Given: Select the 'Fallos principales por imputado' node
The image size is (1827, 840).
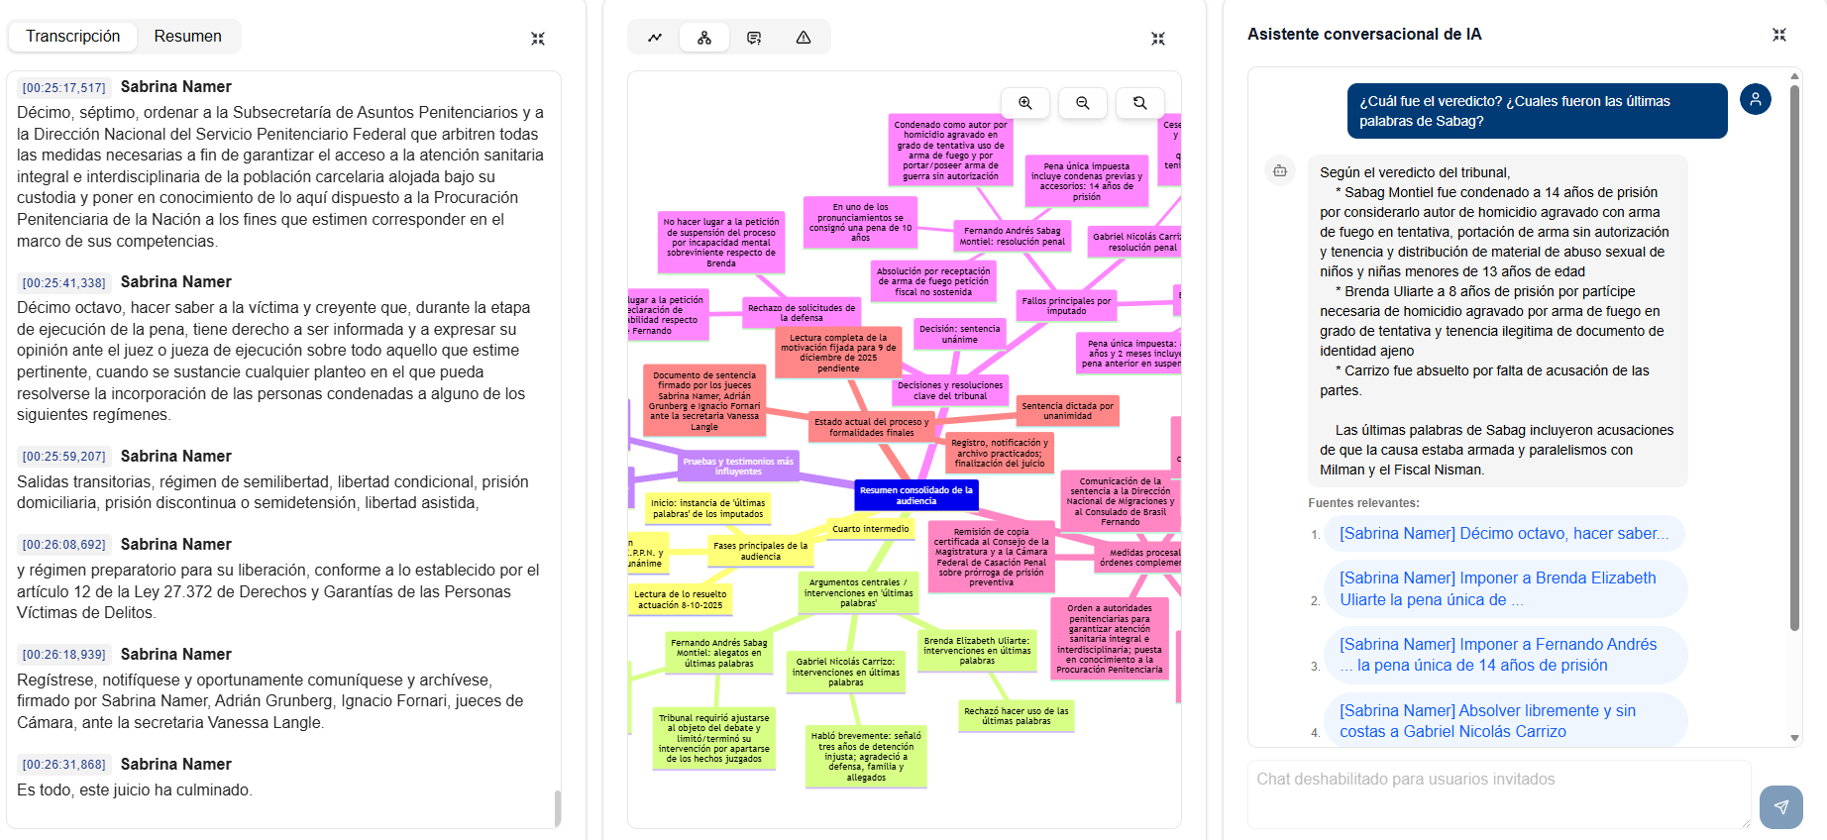Looking at the screenshot, I should (1066, 305).
